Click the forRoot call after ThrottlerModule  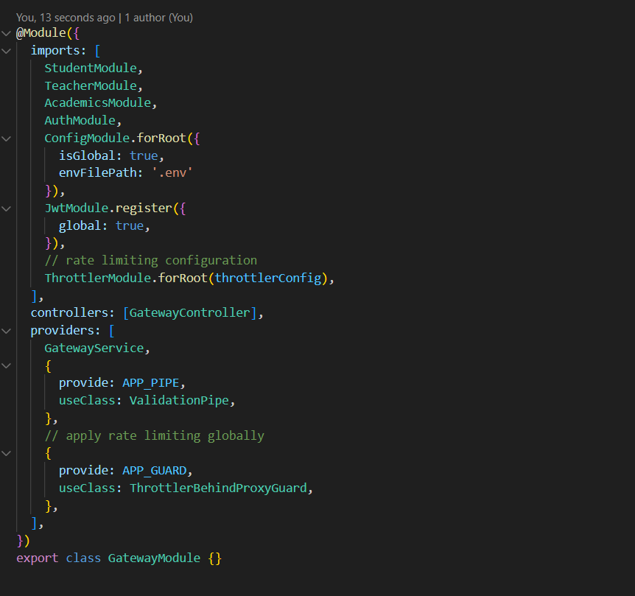tap(183, 278)
